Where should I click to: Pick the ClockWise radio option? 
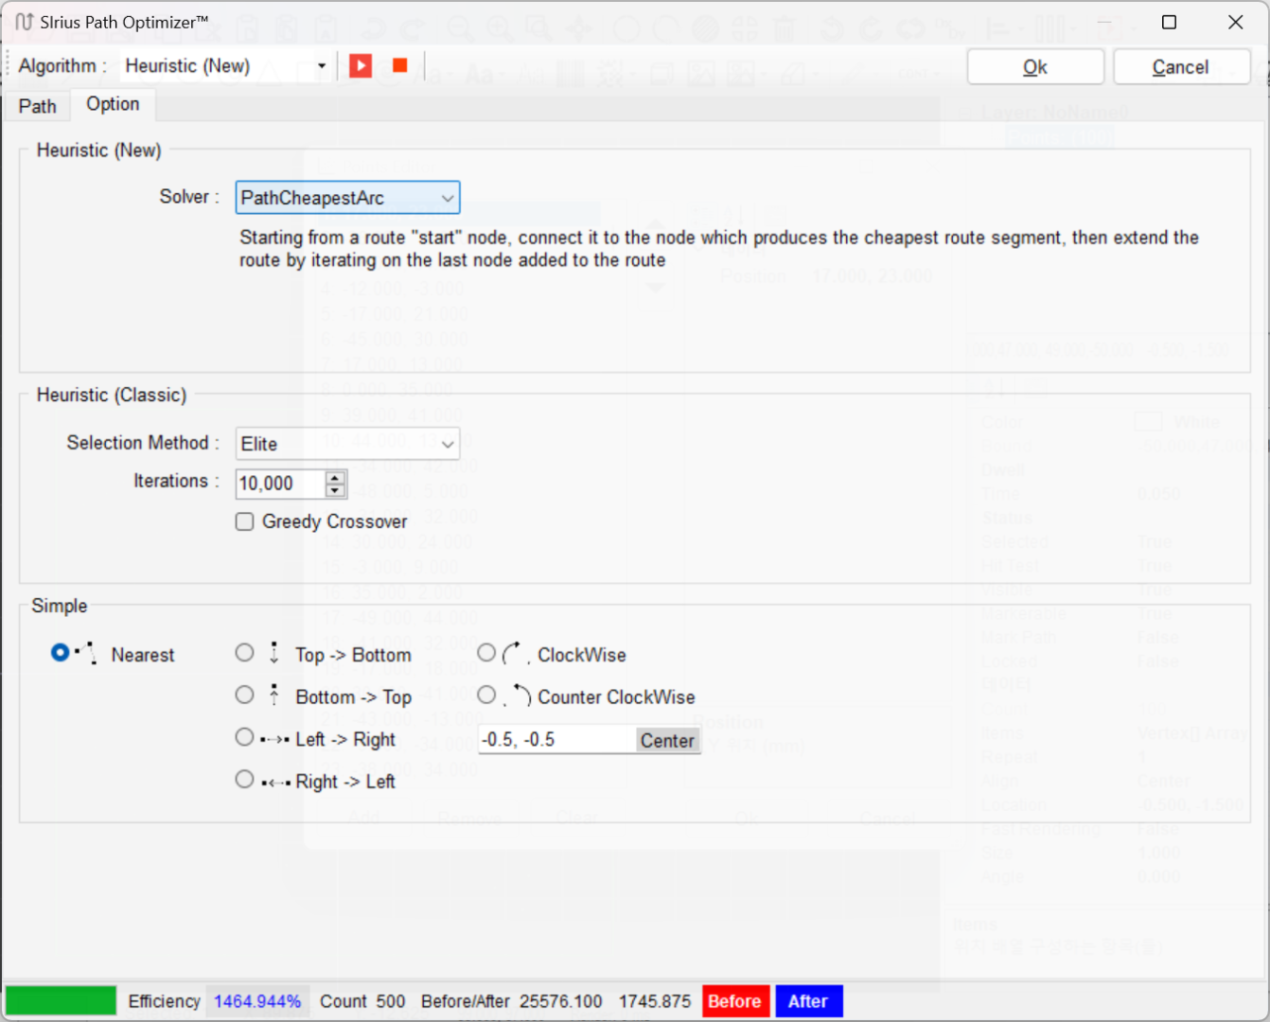tap(486, 653)
